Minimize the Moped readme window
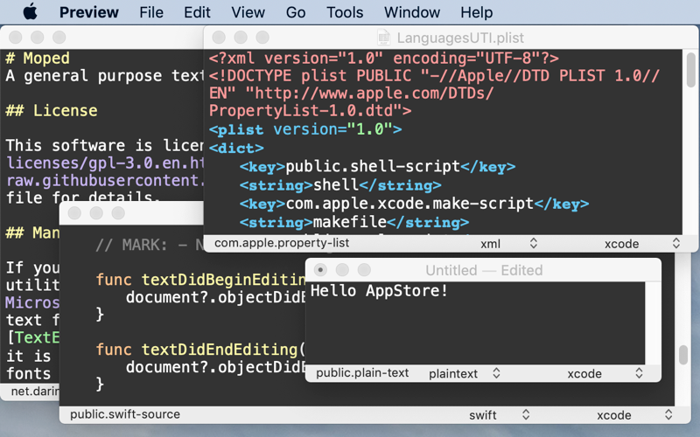 click(x=37, y=38)
